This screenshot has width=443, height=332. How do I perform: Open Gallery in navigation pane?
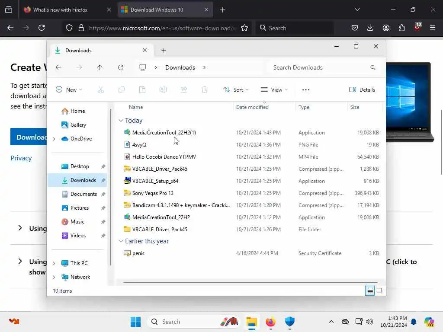74,125
